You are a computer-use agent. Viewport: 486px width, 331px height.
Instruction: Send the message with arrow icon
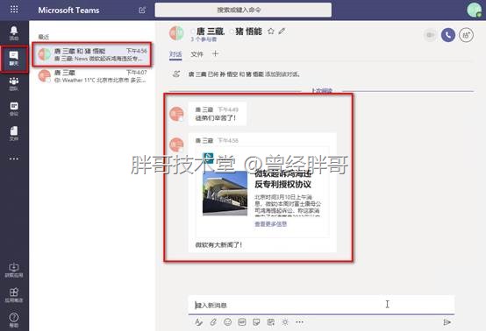[x=447, y=322]
